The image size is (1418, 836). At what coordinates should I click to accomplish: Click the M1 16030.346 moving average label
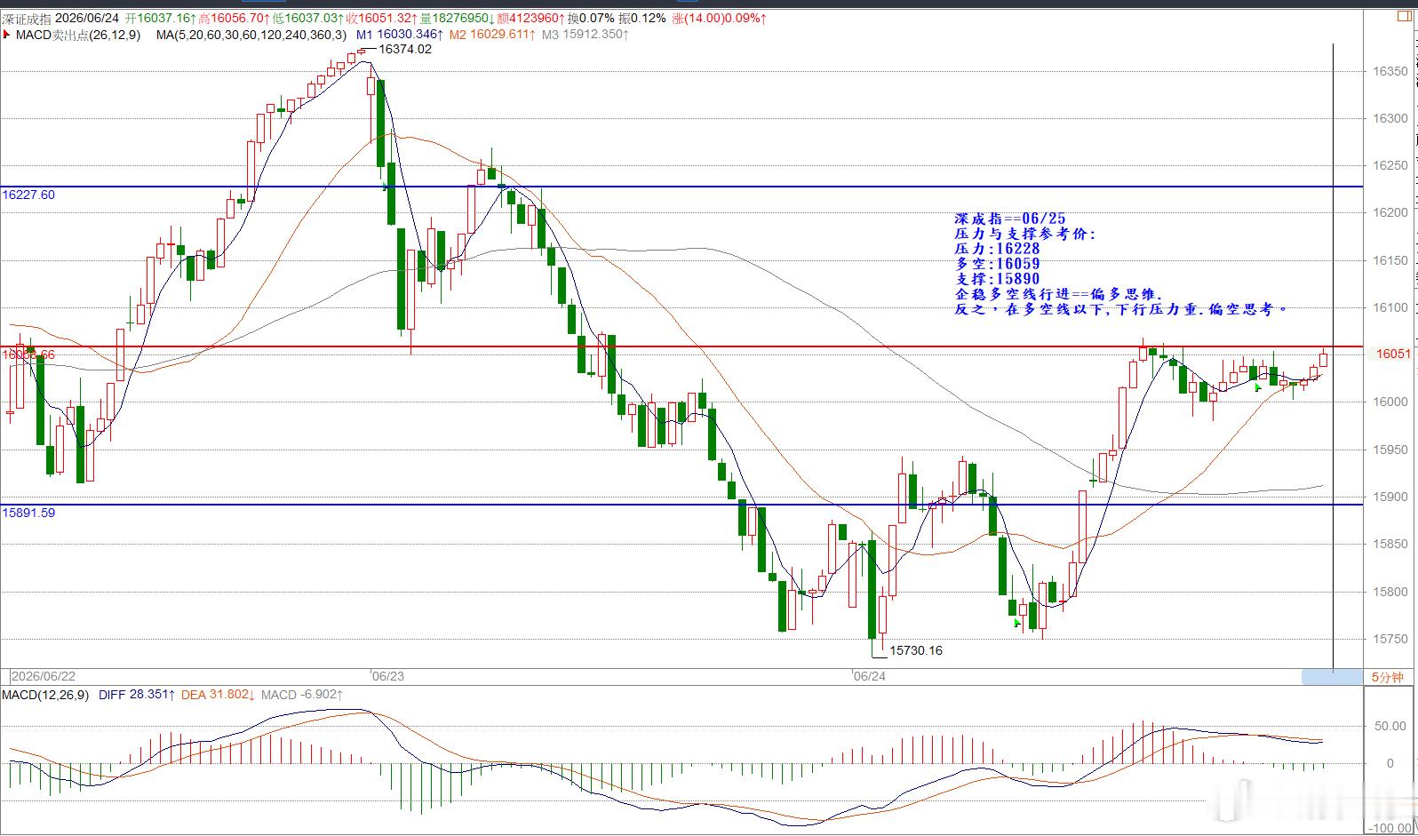tap(400, 35)
